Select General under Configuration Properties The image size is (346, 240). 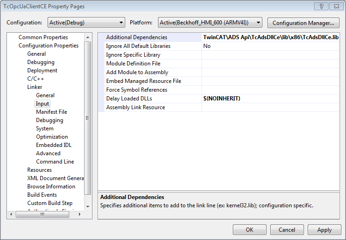(36, 54)
